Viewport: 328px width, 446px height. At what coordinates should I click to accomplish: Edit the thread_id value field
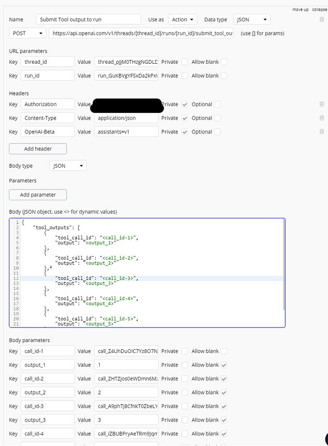tap(126, 62)
